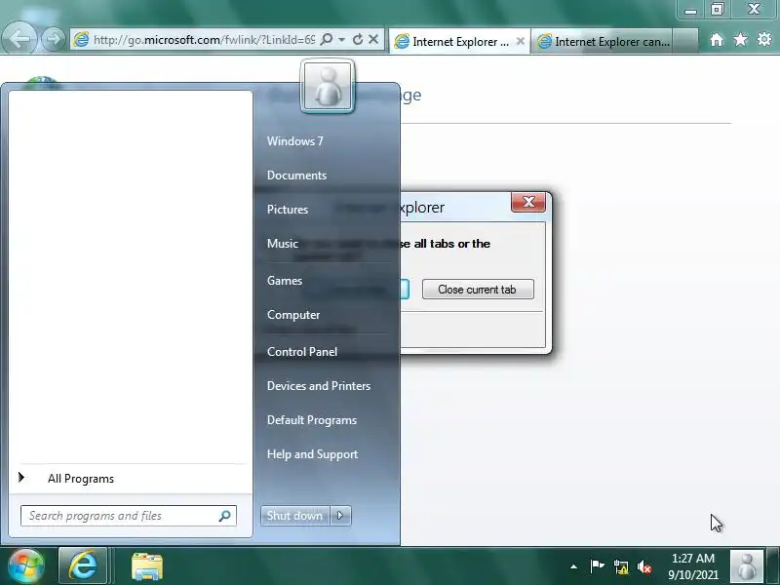Click the user account picture
This screenshot has height=585, width=780.
point(328,86)
